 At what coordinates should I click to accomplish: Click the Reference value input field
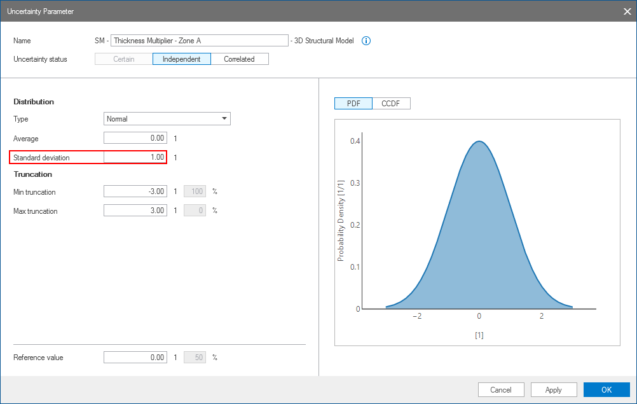[x=135, y=358]
